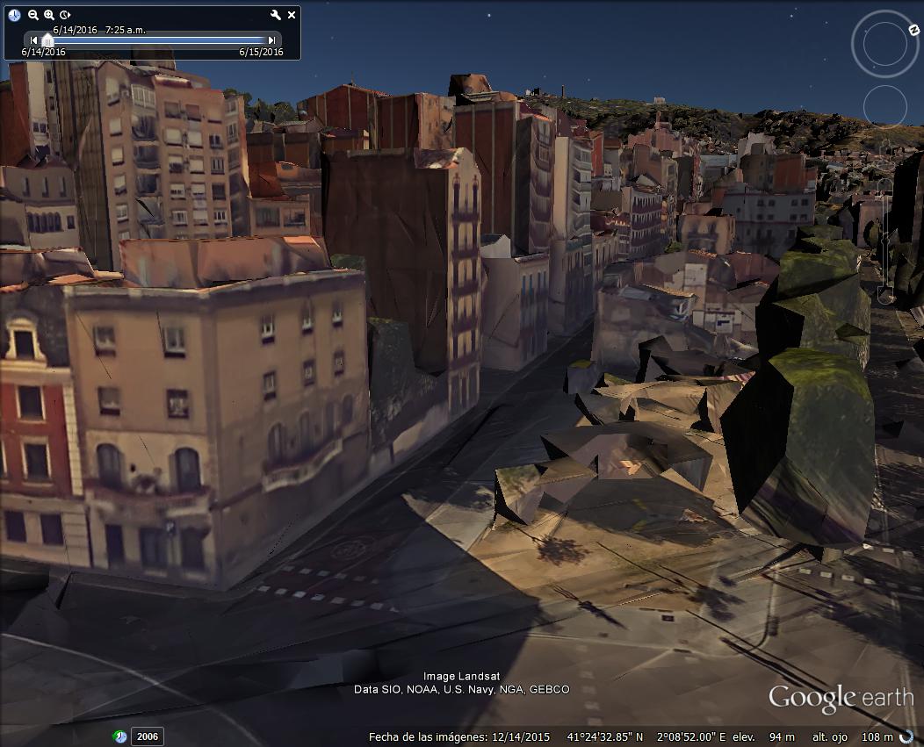Click the streaming progress indicator icon
Viewport: 924px width, 747px height.
[907, 736]
